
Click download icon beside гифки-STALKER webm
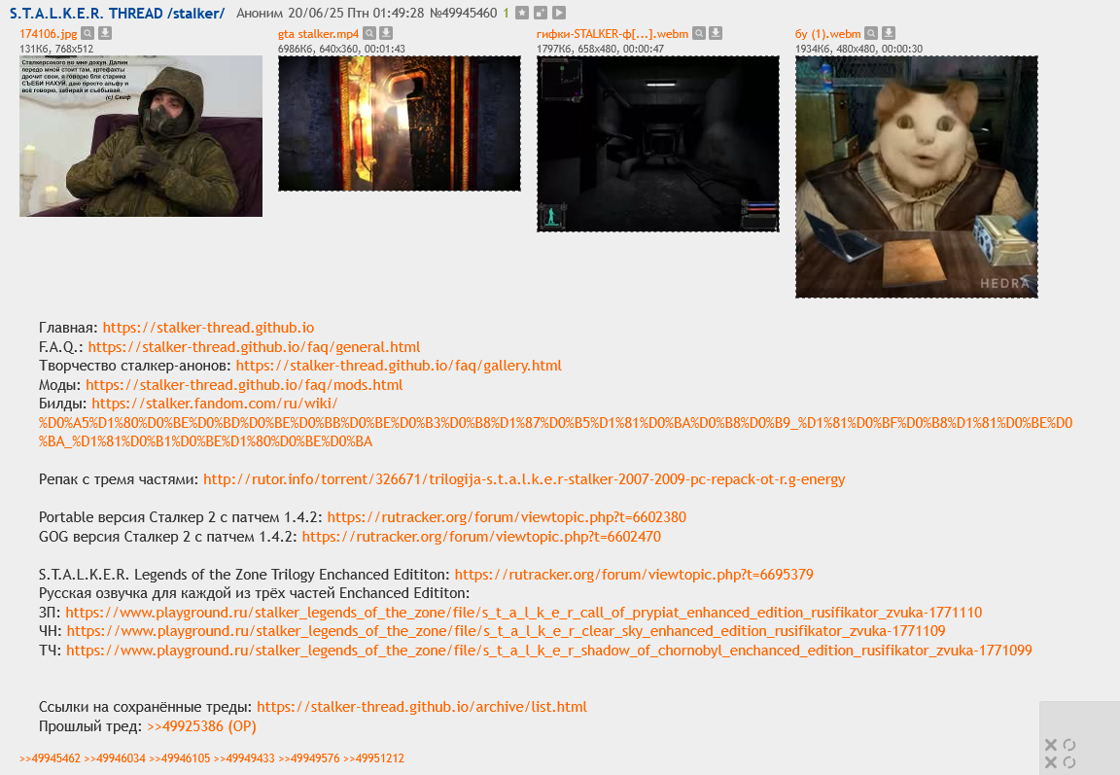pyautogui.click(x=716, y=33)
